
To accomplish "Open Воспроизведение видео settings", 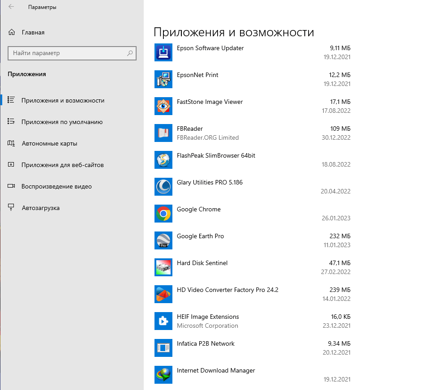I will click(x=56, y=187).
